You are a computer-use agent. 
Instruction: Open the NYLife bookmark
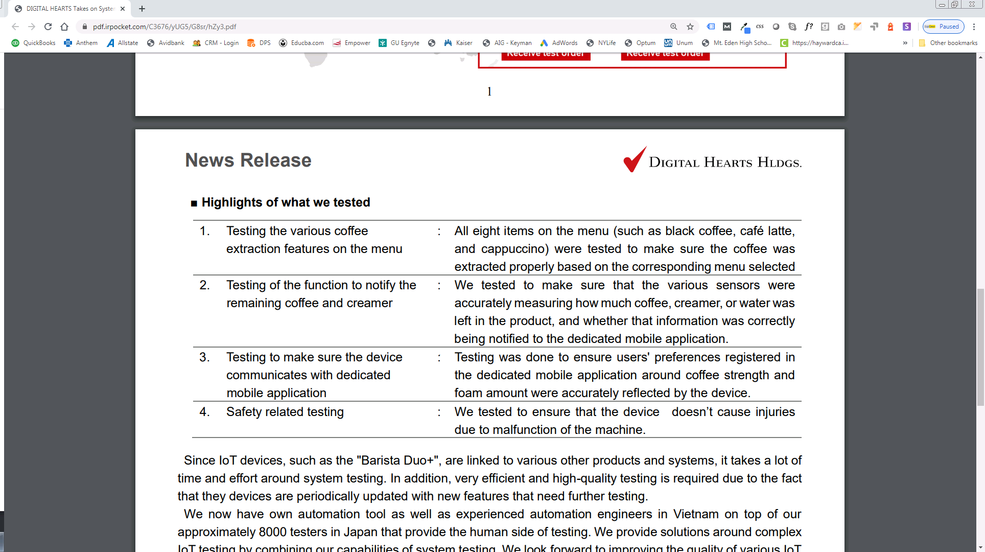(601, 43)
